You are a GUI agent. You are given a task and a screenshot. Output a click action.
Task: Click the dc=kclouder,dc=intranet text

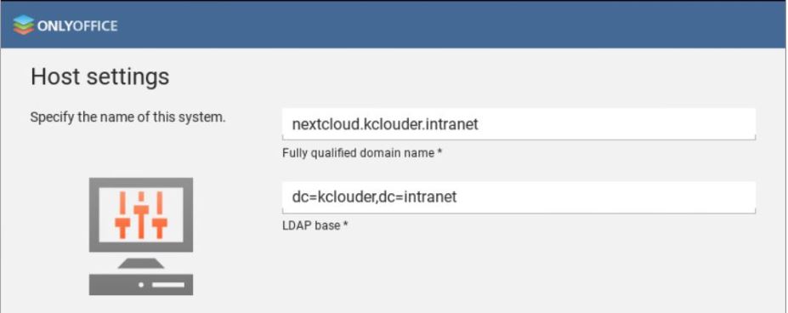tap(374, 196)
